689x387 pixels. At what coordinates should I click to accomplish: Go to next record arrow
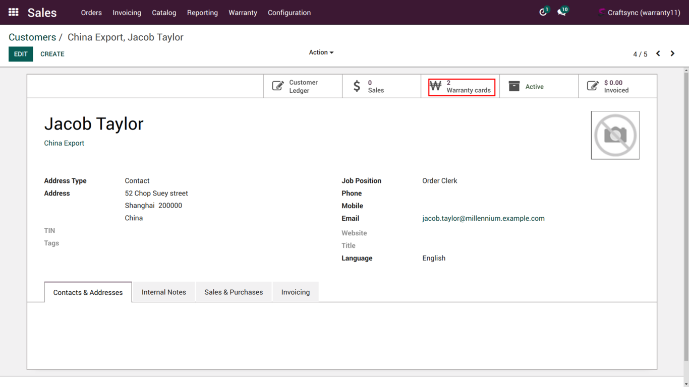pos(672,53)
